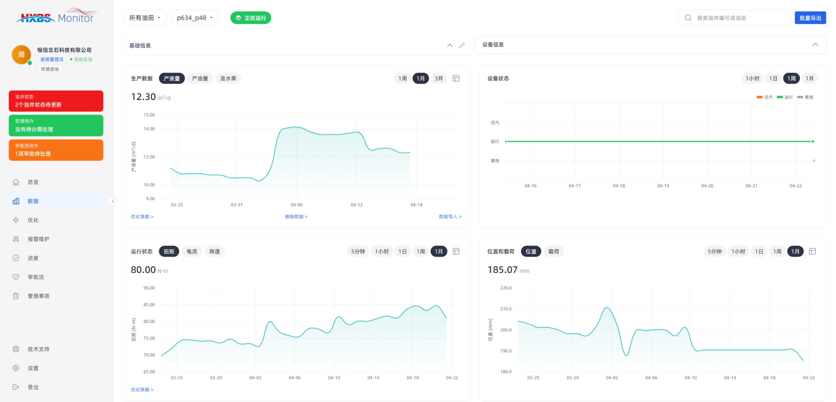836x402 pixels.
Task: Click the HXBS Monitor logo
Action: pyautogui.click(x=57, y=16)
